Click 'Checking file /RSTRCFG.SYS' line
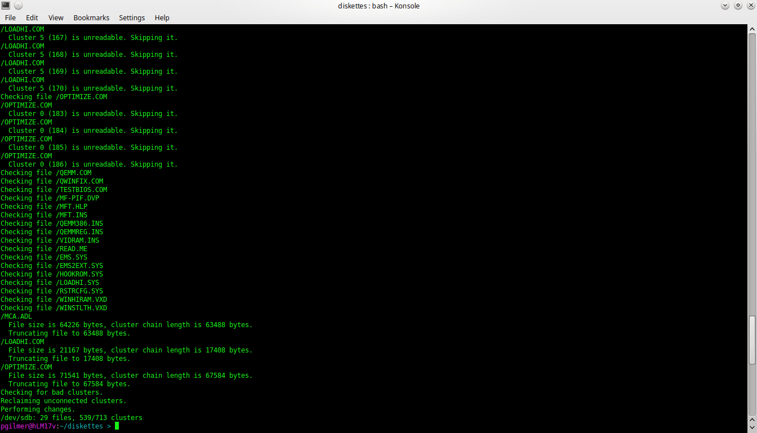The height and width of the screenshot is (433, 757). [x=52, y=291]
